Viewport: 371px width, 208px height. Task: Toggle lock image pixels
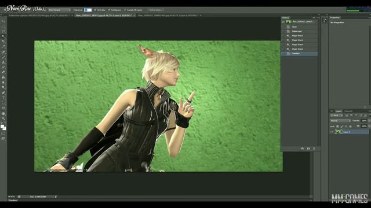click(x=341, y=127)
